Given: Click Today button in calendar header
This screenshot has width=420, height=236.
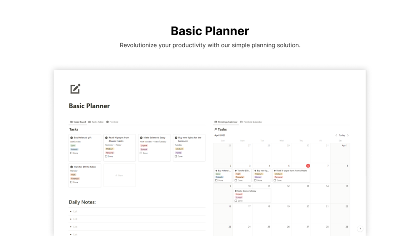Looking at the screenshot, I should pos(342,135).
